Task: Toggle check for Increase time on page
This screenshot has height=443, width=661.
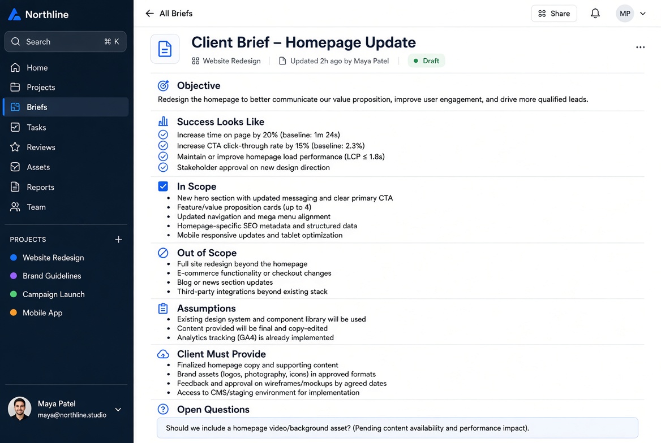Action: pyautogui.click(x=163, y=134)
